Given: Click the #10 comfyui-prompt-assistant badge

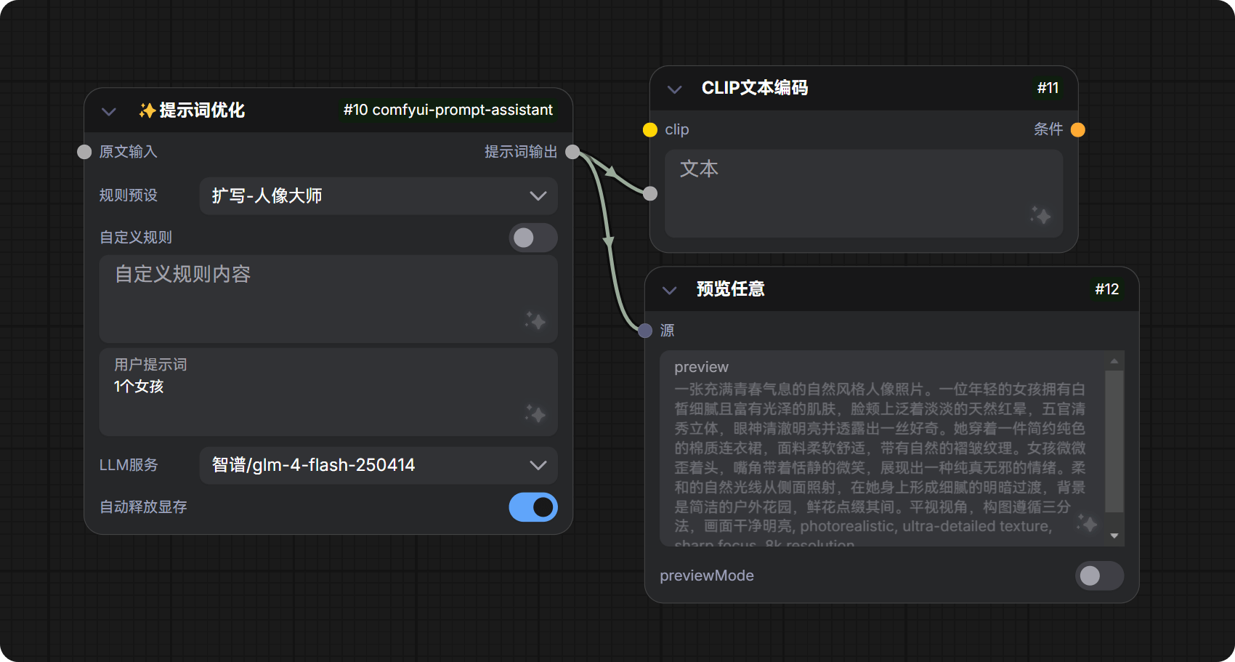Looking at the screenshot, I should click(x=448, y=110).
